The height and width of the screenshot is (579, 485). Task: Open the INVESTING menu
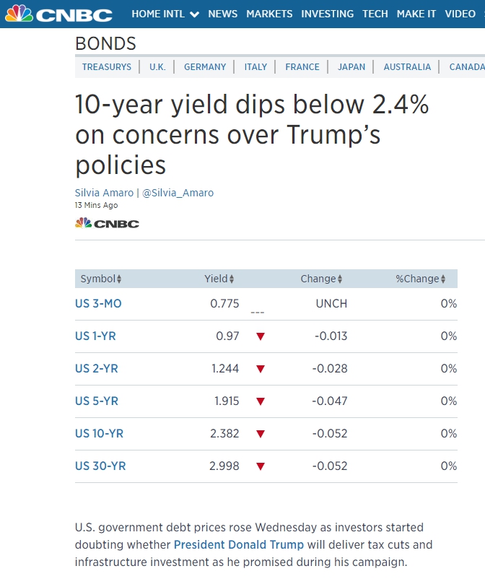coord(328,14)
